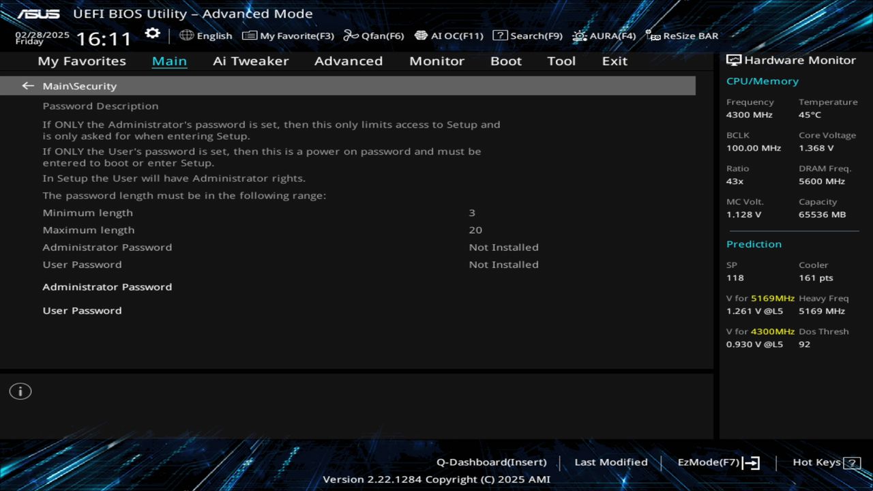Click MC Volt. 1.128 V value

point(744,215)
